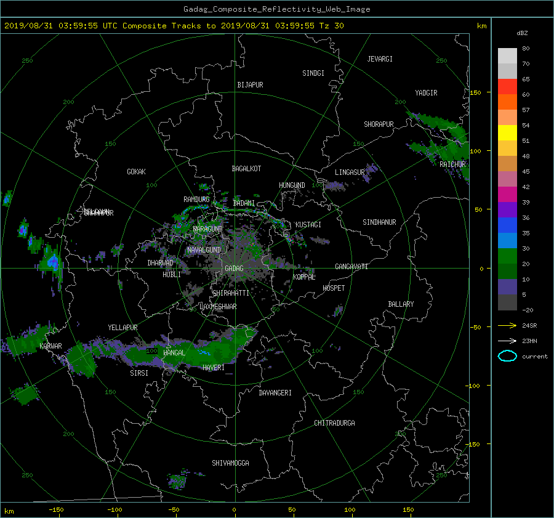Click the 100 tick on the bottom axis
Viewport: 554px width, 518px height.
[x=350, y=509]
